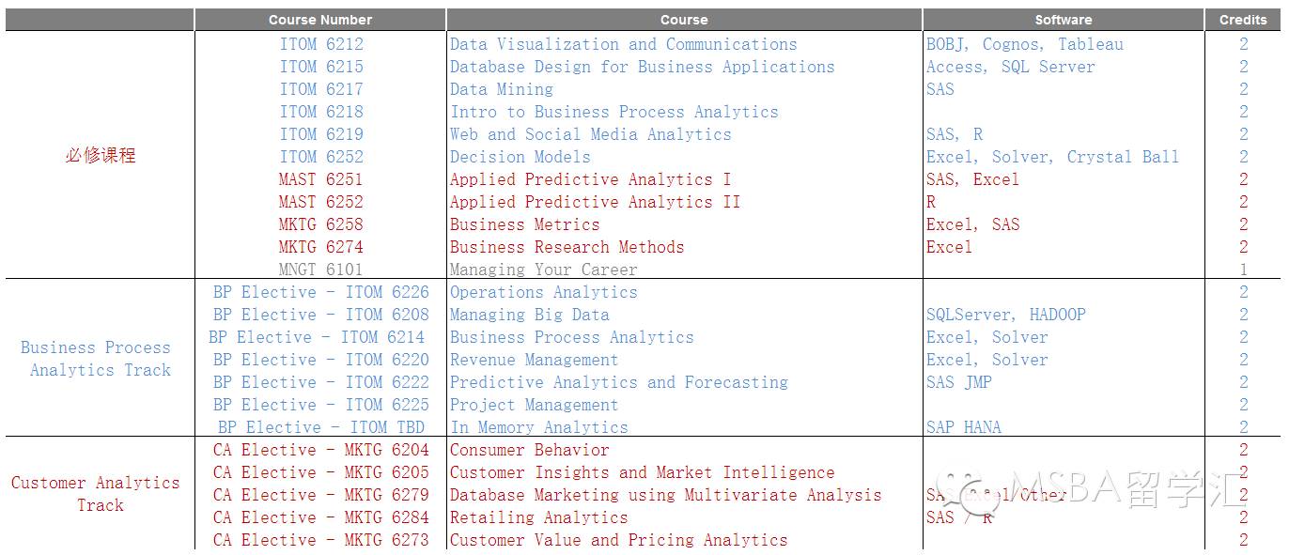The height and width of the screenshot is (555, 1289).
Task: Select the SAP HANA software cell
Action: coord(964,427)
